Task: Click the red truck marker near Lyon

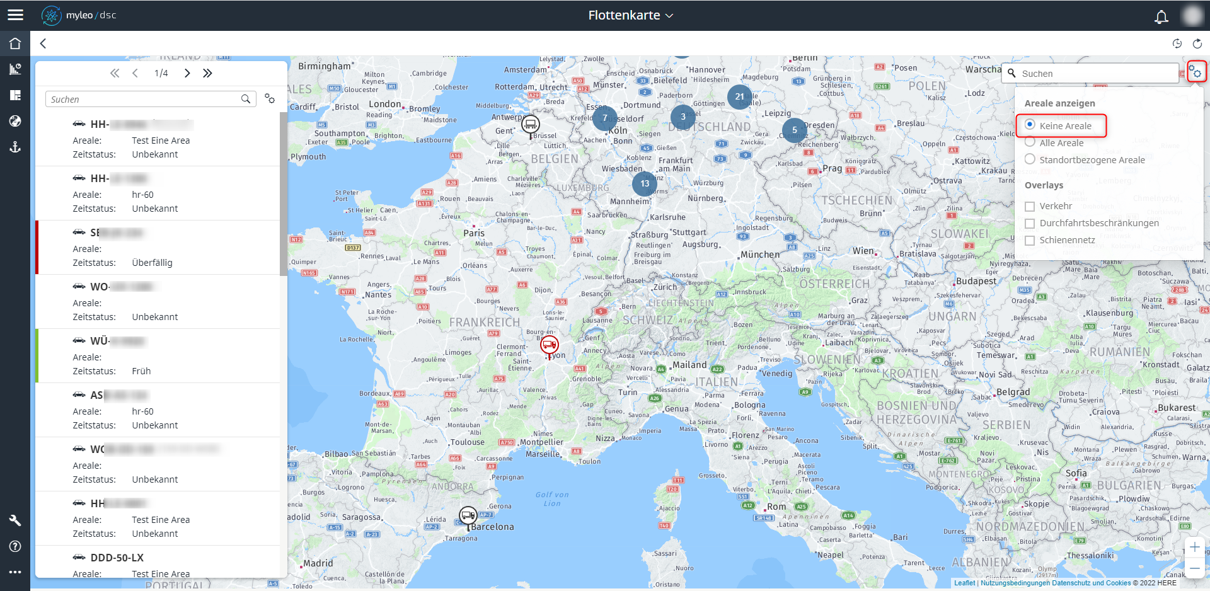Action: (x=549, y=345)
